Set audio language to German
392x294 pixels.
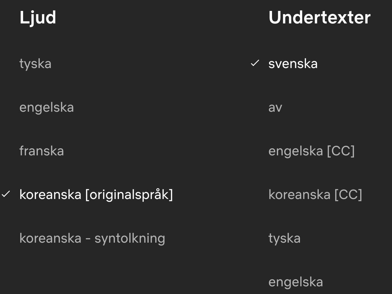35,64
